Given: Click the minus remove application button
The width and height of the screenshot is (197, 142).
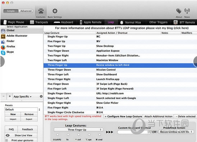Looking at the screenshot, I should [4, 96].
